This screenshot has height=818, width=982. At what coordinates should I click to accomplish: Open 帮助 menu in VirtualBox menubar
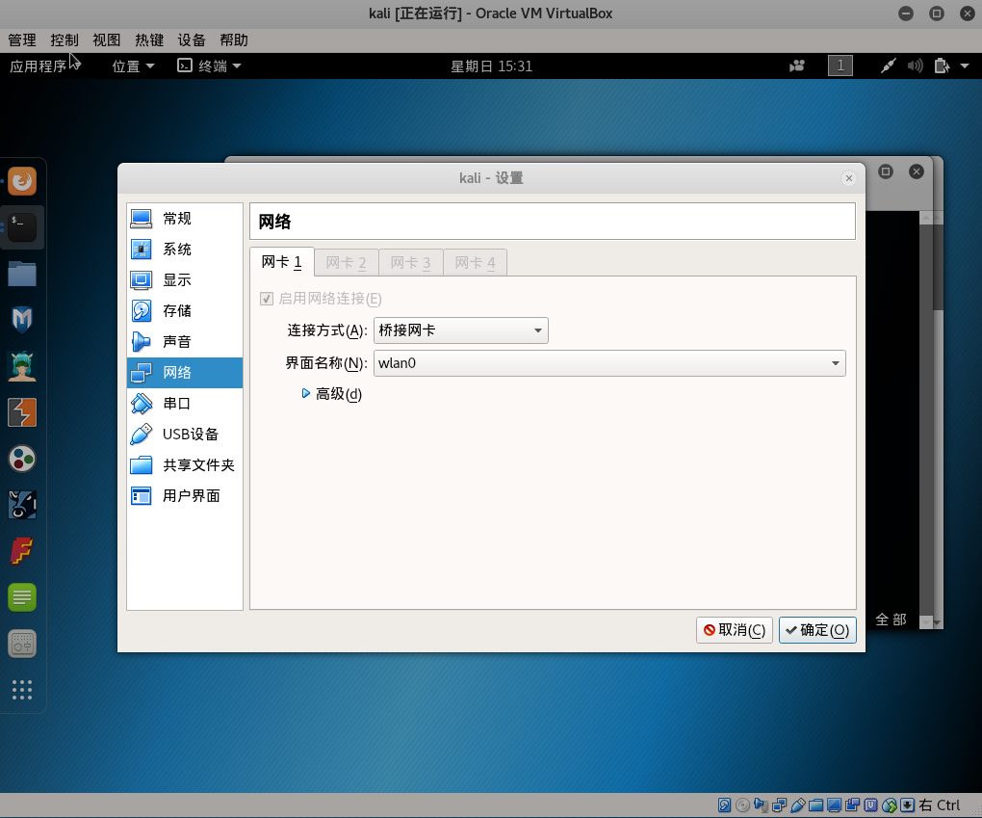234,40
